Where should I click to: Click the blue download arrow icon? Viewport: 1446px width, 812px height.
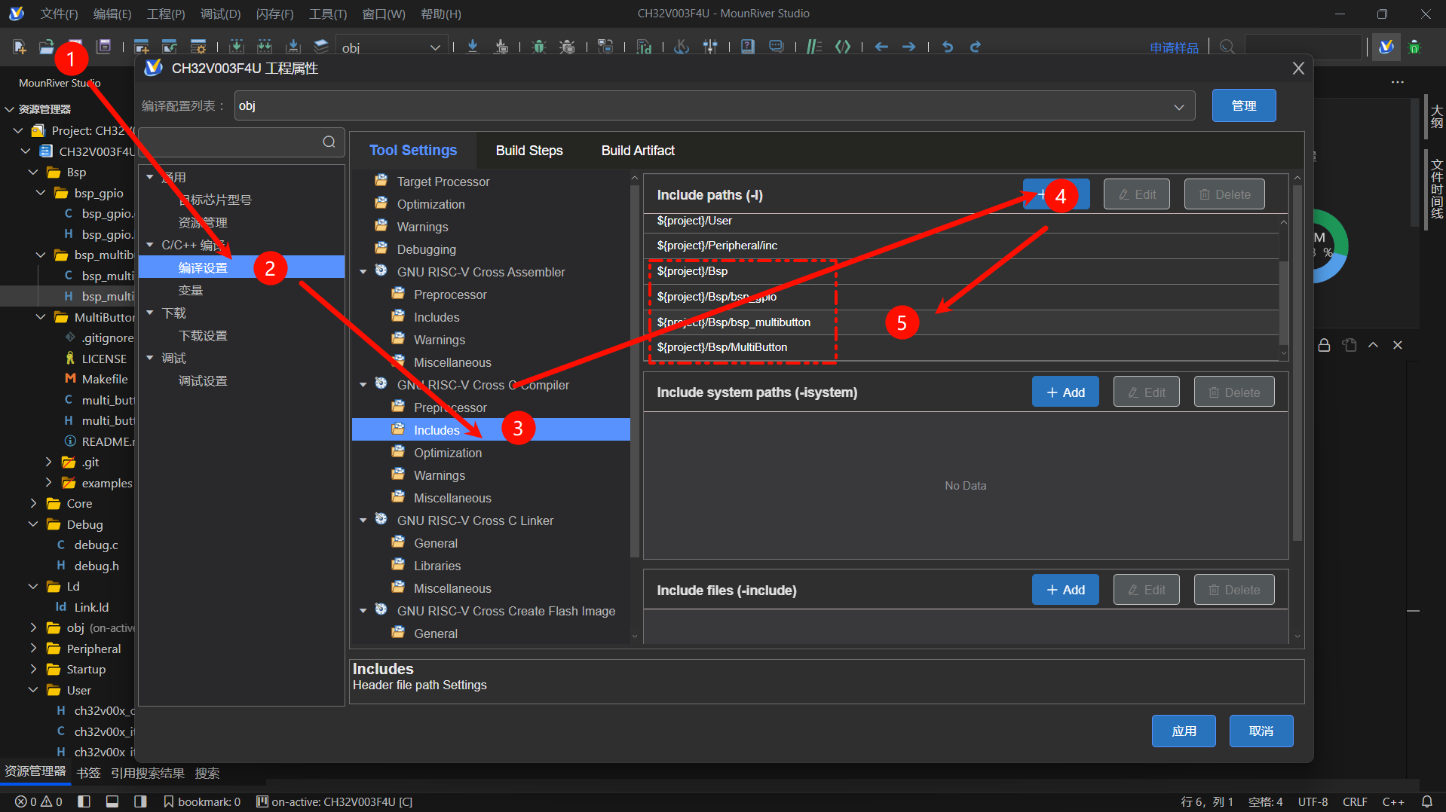[473, 47]
